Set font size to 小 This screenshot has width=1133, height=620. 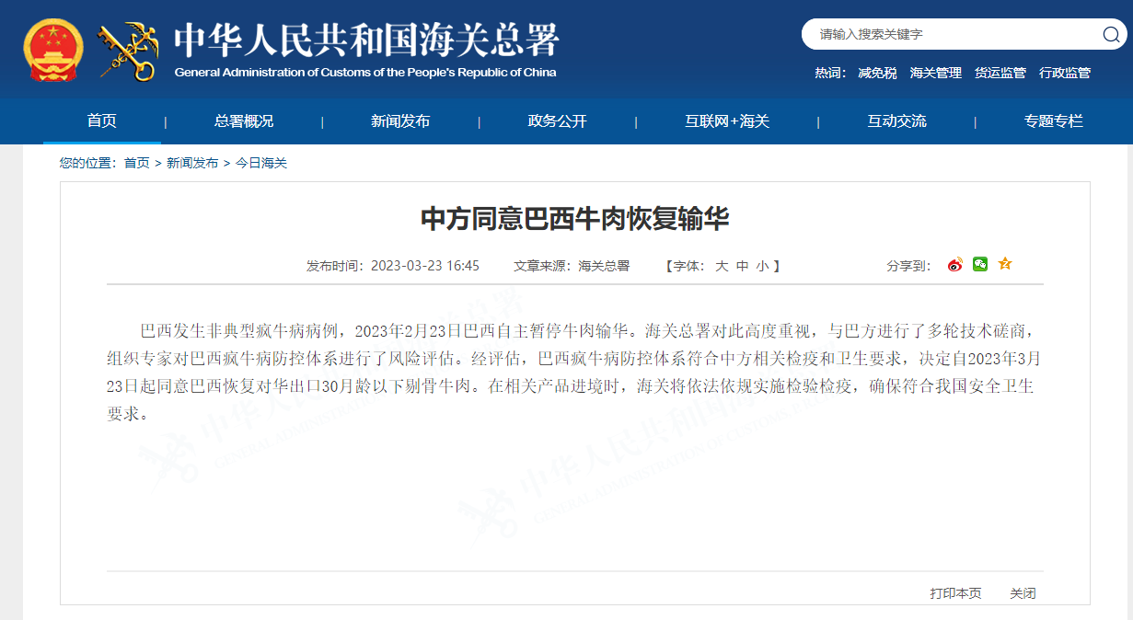pyautogui.click(x=762, y=266)
